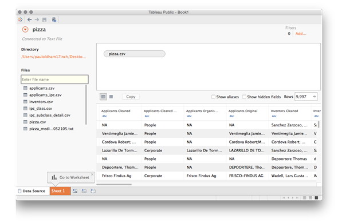
Task: Click the add new data source icon
Action: pos(54,20)
